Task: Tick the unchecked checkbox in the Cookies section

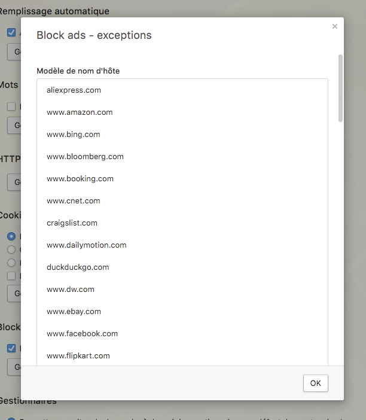Action: coord(11,276)
